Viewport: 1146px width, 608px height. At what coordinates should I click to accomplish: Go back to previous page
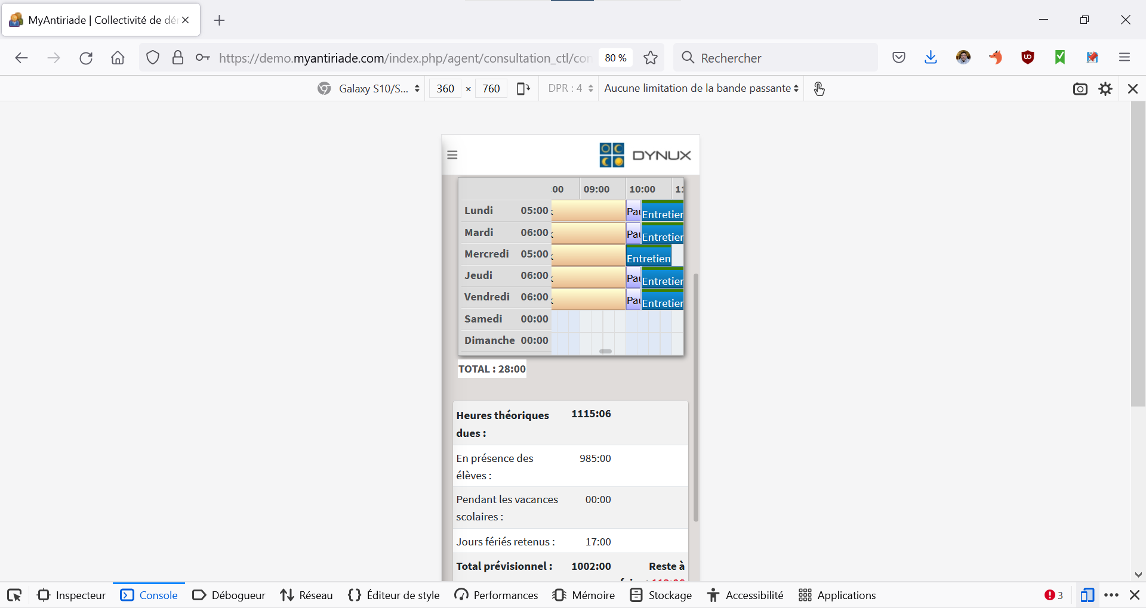click(x=21, y=58)
